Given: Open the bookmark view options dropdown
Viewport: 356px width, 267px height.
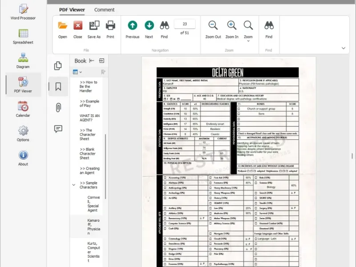Looking at the screenshot, I should coord(77,72).
